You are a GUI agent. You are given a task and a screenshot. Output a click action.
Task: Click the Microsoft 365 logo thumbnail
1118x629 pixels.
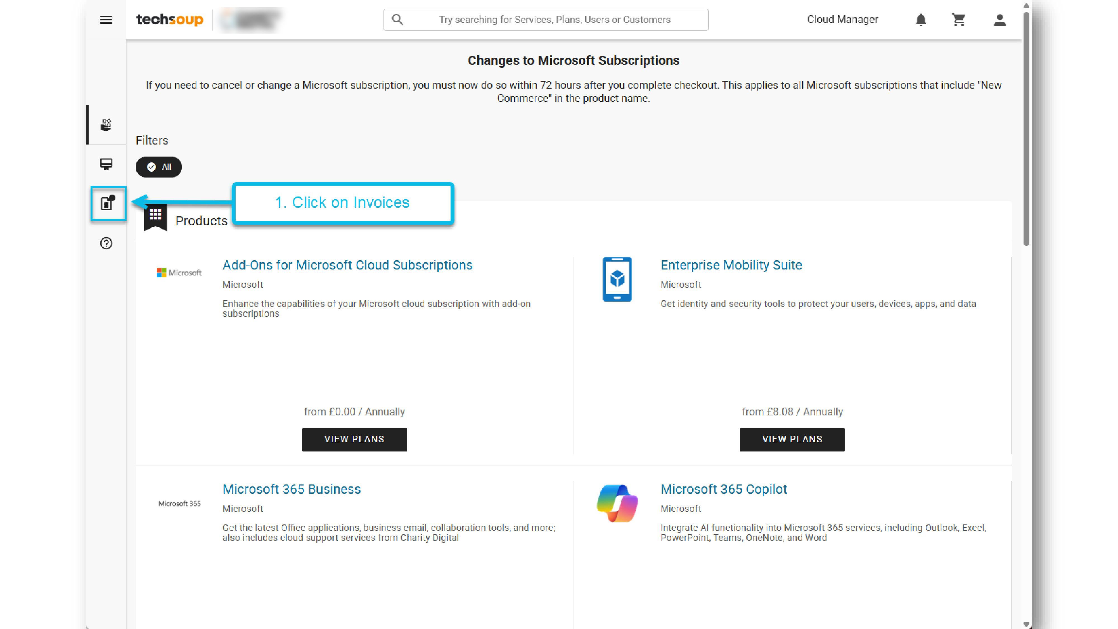[179, 503]
